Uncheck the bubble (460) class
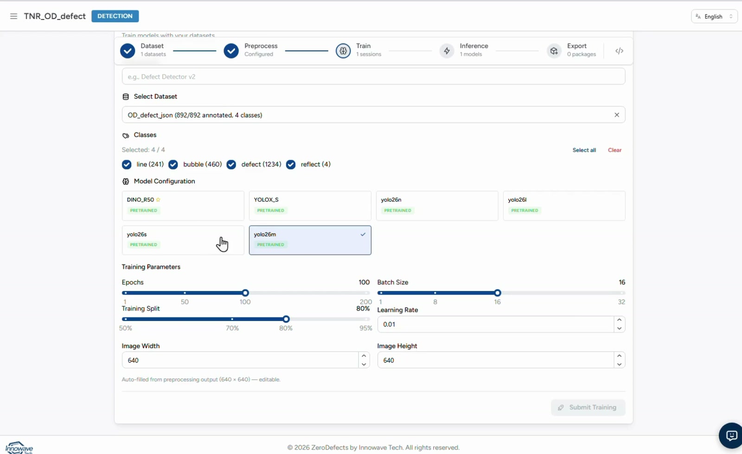Screen dimensions: 742x454 [x=173, y=164]
